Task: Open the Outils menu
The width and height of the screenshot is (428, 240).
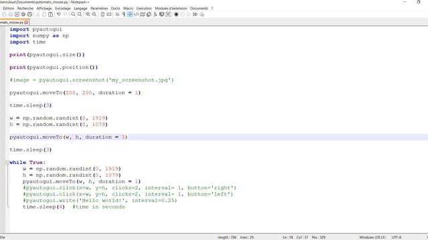Action: tap(116, 9)
